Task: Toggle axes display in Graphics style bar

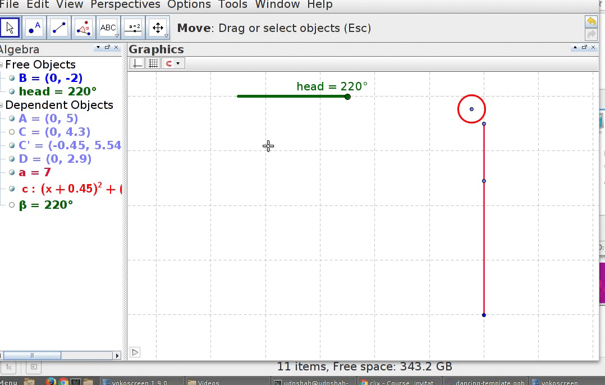Action: point(137,63)
